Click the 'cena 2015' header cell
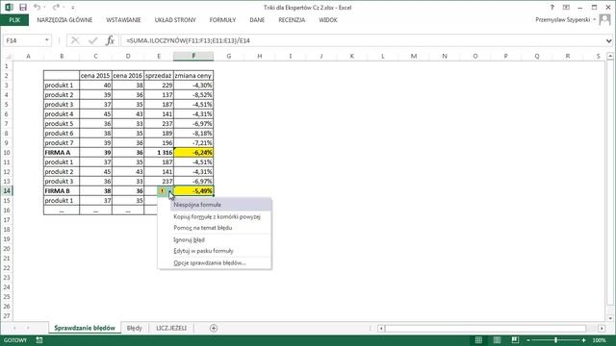Image resolution: width=616 pixels, height=346 pixels. click(x=95, y=76)
